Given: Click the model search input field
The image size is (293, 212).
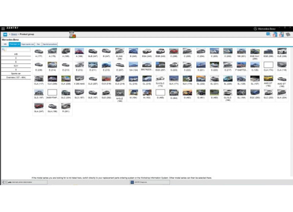Looking at the screenshot, I should 17,49.
